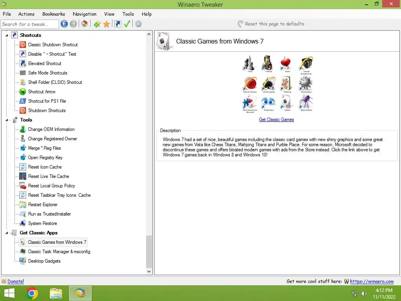Add bookmark with the green plus star
The width and height of the screenshot is (401, 301).
point(97,24)
